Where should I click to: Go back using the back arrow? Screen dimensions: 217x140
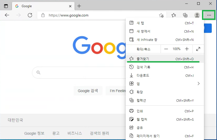[x=7, y=15]
